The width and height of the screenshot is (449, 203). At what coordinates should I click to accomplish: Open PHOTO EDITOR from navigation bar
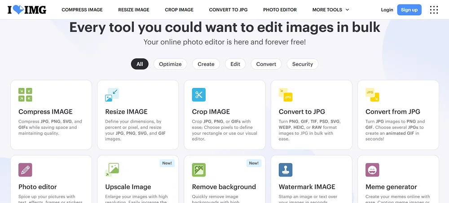click(x=280, y=10)
